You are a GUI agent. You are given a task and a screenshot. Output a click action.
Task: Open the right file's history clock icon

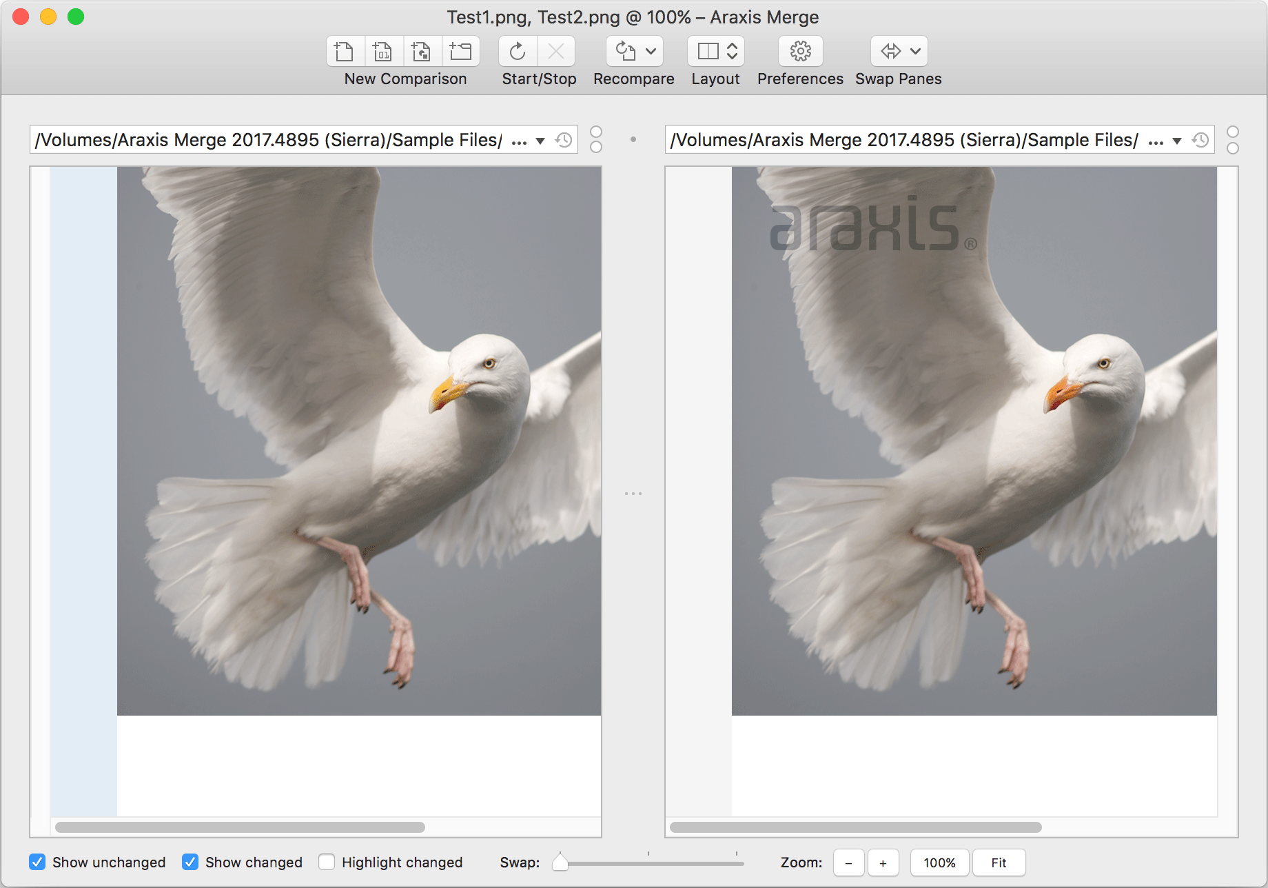tap(1200, 139)
